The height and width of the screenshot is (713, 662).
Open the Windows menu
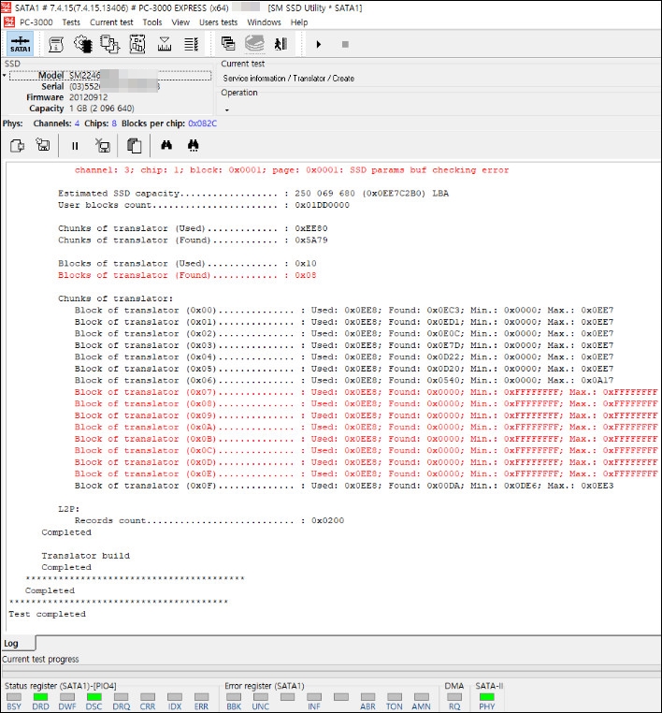tap(264, 22)
